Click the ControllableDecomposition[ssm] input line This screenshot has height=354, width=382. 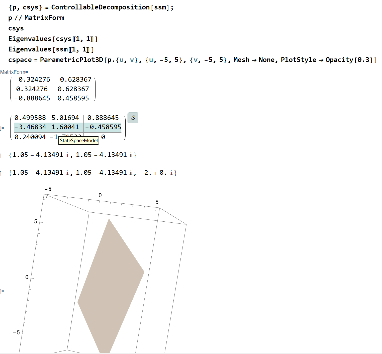pos(91,7)
